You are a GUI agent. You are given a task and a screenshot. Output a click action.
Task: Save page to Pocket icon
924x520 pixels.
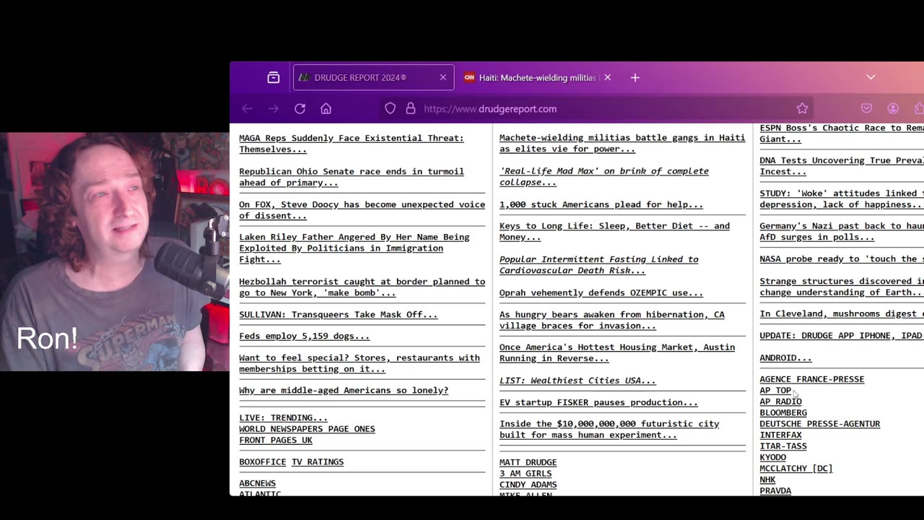coord(866,108)
